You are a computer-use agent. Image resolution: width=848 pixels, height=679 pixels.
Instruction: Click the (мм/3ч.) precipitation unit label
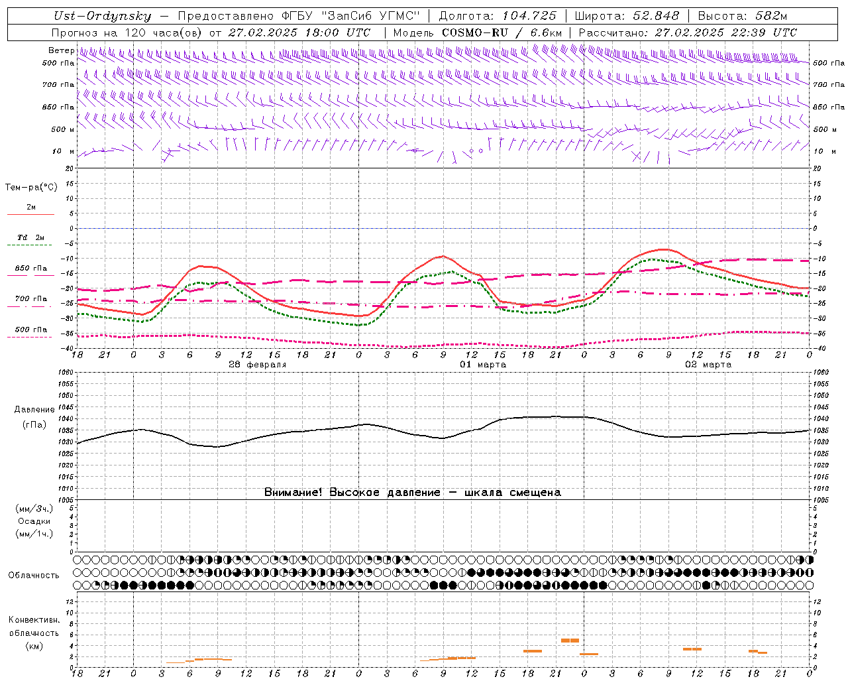tap(34, 509)
